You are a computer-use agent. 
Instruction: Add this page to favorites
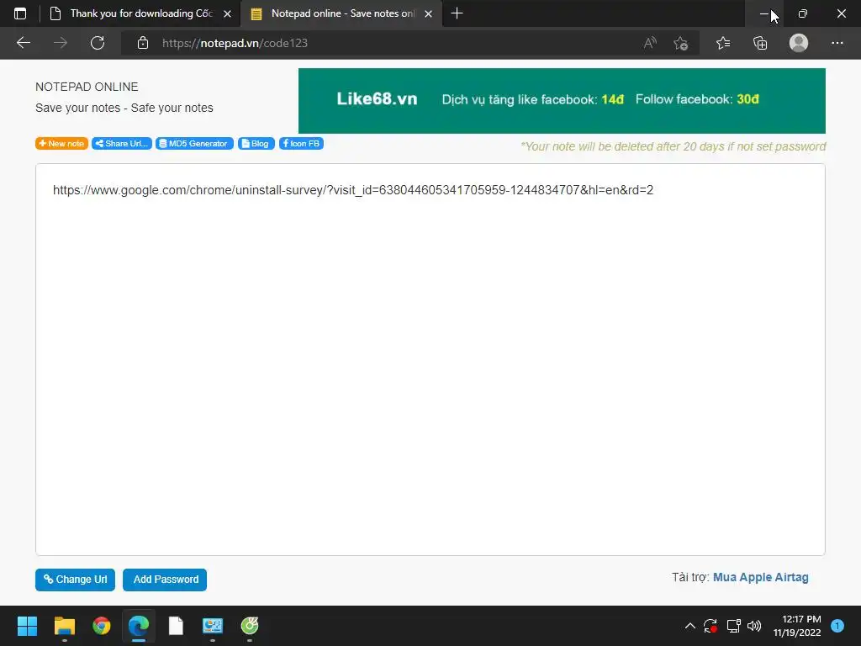[681, 43]
